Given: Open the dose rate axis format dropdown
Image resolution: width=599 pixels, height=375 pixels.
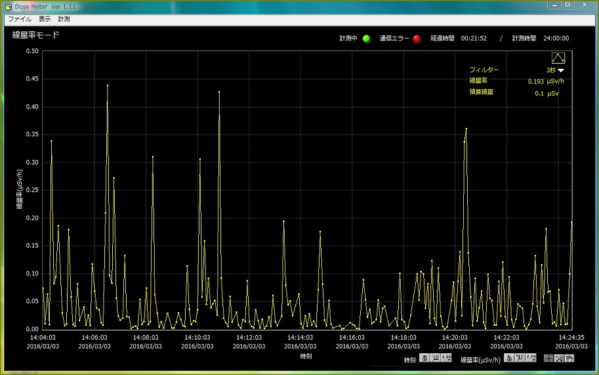Looking at the screenshot, I should [x=531, y=358].
